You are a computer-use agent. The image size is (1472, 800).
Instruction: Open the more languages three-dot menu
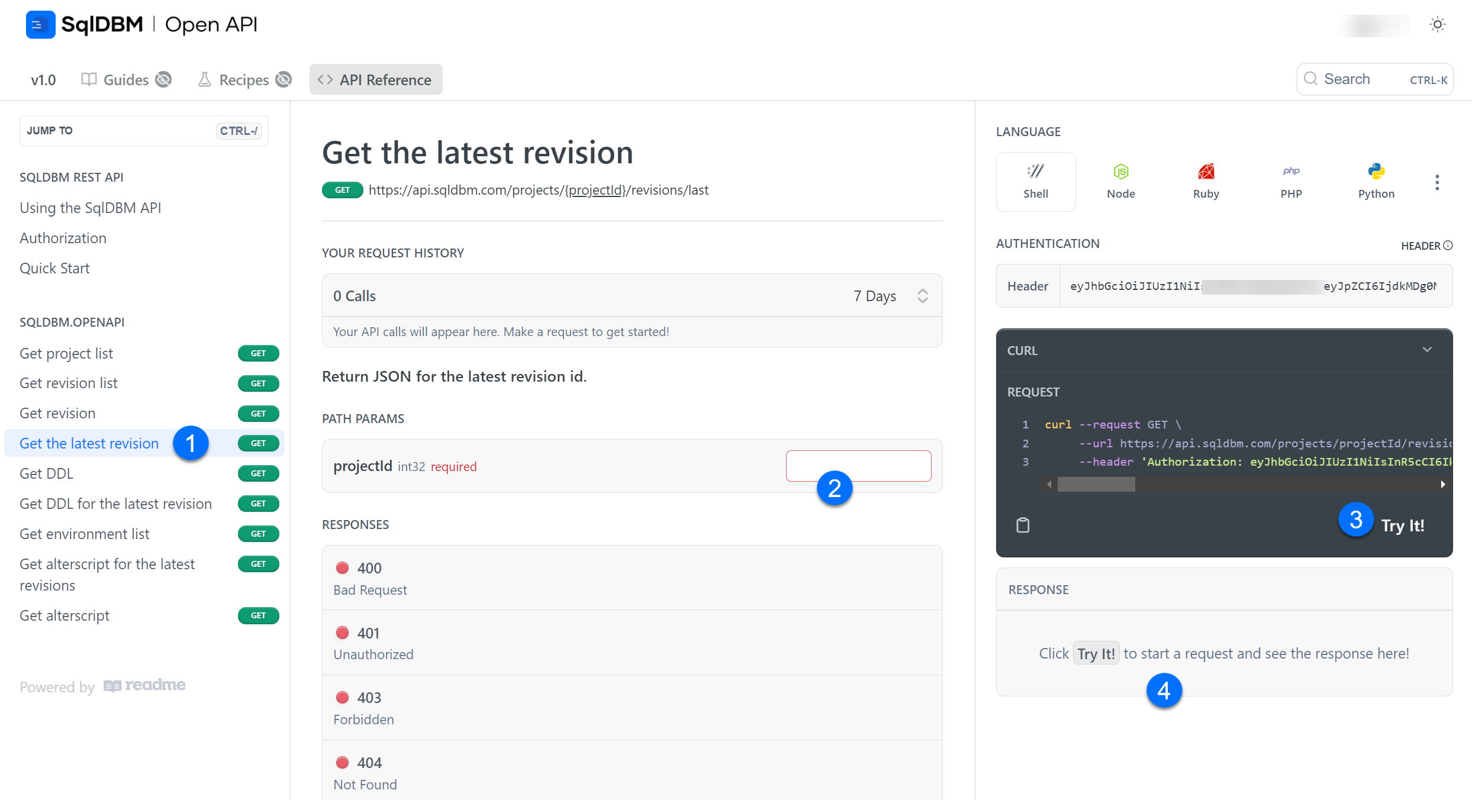pyautogui.click(x=1437, y=182)
